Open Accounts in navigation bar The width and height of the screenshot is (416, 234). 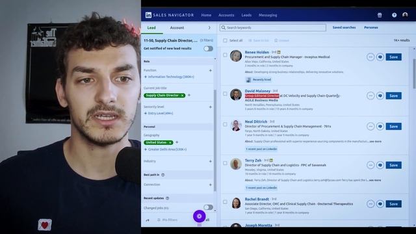[226, 15]
